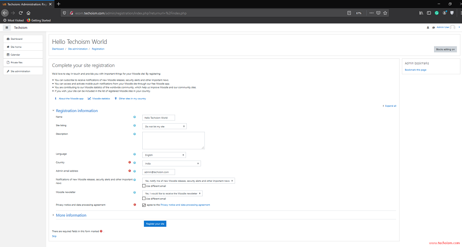
Task: Open Other sites in my country link
Action: click(132, 99)
